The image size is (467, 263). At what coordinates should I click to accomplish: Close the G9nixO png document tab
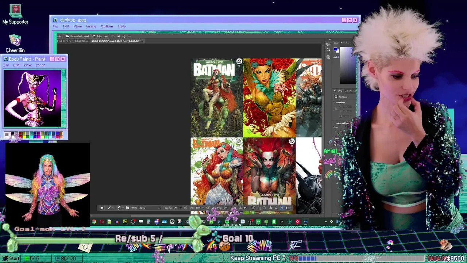click(x=142, y=41)
